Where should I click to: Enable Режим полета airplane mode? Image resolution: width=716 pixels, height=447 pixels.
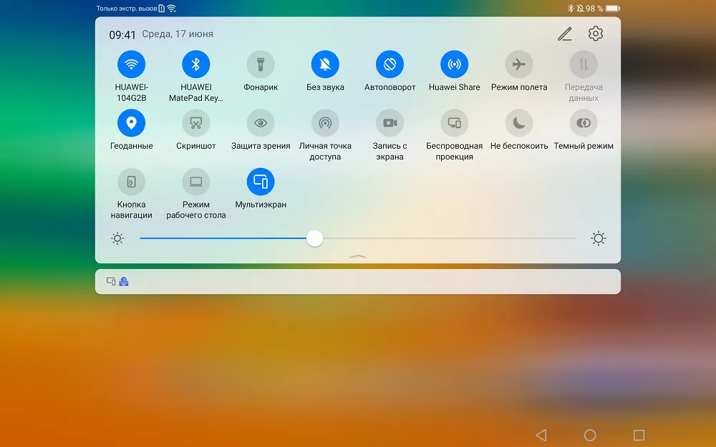[x=519, y=64]
